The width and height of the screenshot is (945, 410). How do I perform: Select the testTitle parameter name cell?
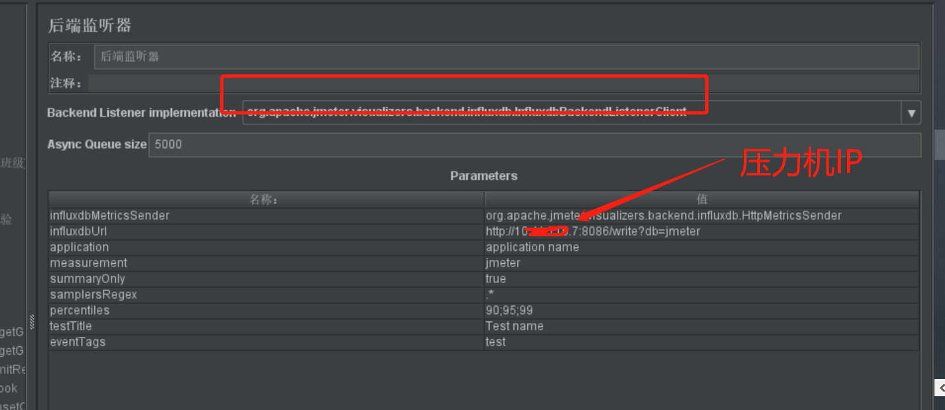[x=266, y=326]
